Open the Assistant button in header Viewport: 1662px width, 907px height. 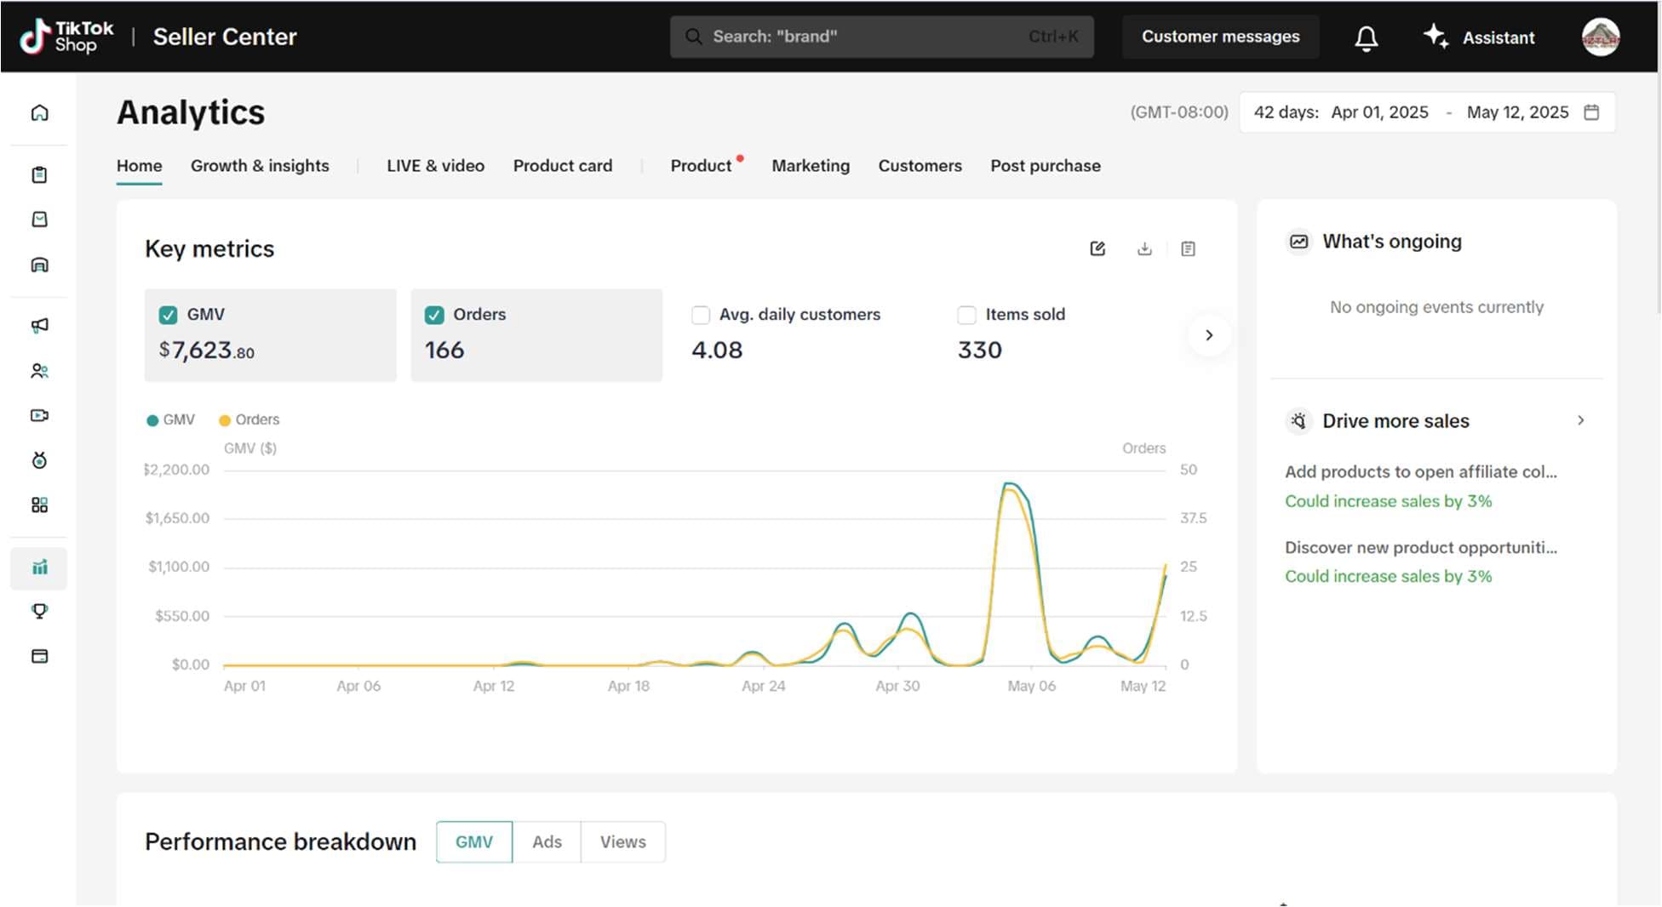(x=1480, y=37)
